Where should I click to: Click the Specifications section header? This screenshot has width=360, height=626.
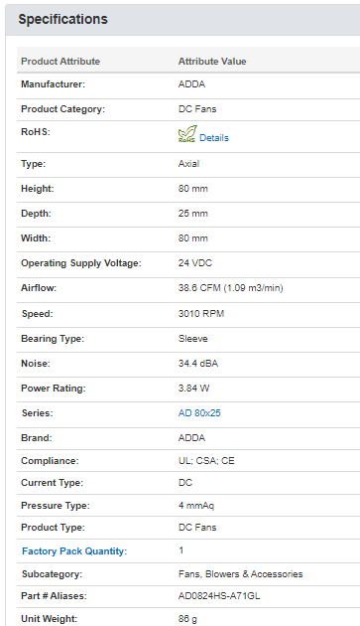click(x=63, y=19)
